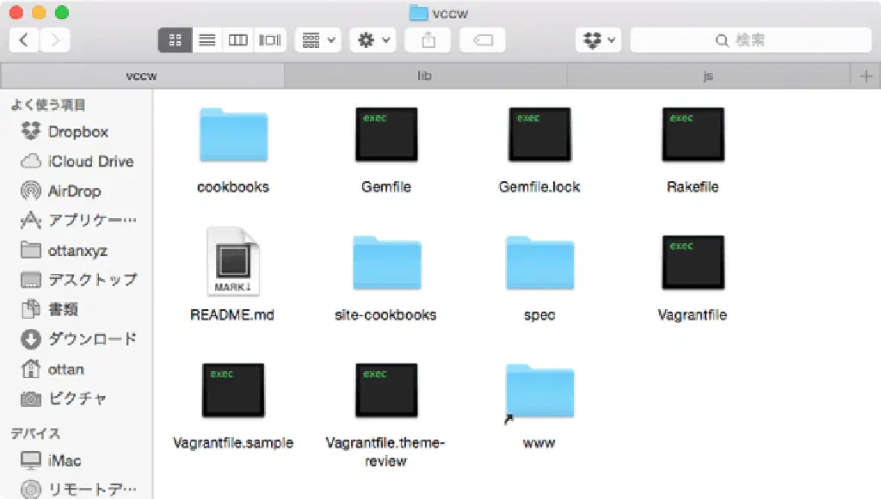The width and height of the screenshot is (881, 499).
Task: Select the www folder alias
Action: point(539,393)
